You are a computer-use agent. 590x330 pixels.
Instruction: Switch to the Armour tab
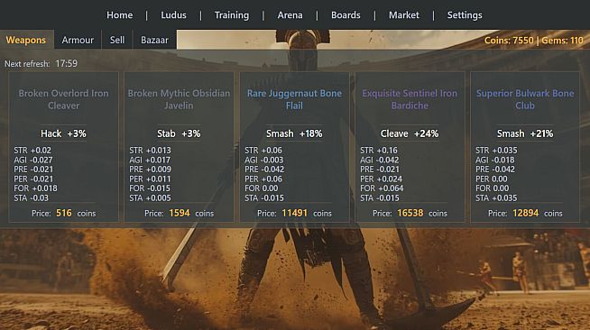tap(78, 40)
